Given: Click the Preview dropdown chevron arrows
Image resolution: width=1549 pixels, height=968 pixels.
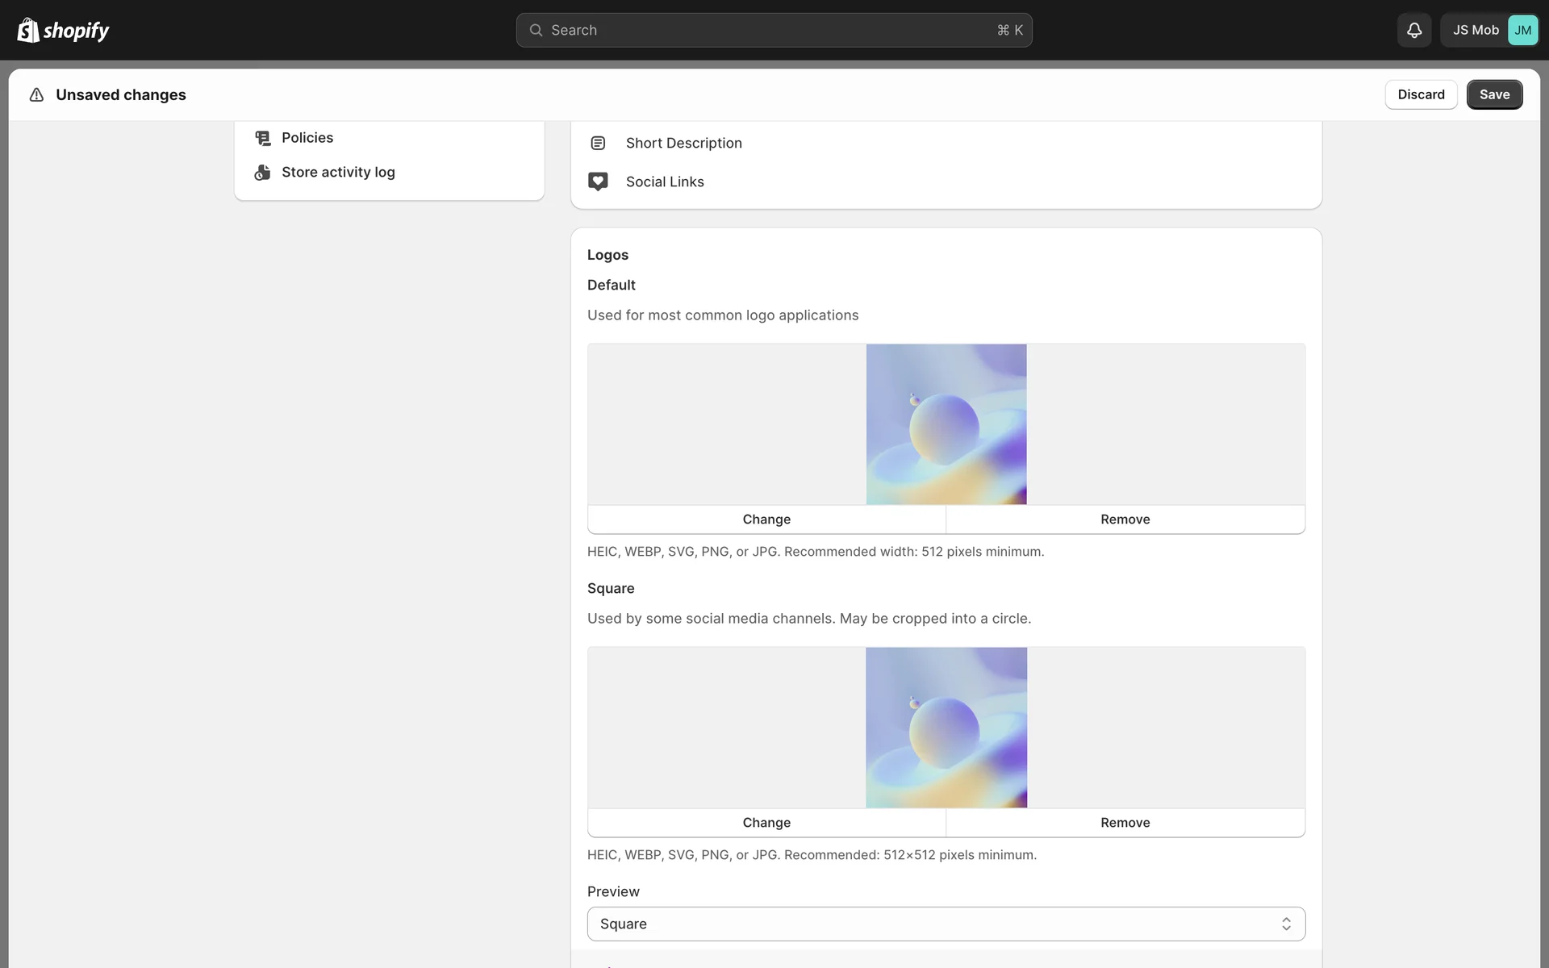Looking at the screenshot, I should (1286, 924).
